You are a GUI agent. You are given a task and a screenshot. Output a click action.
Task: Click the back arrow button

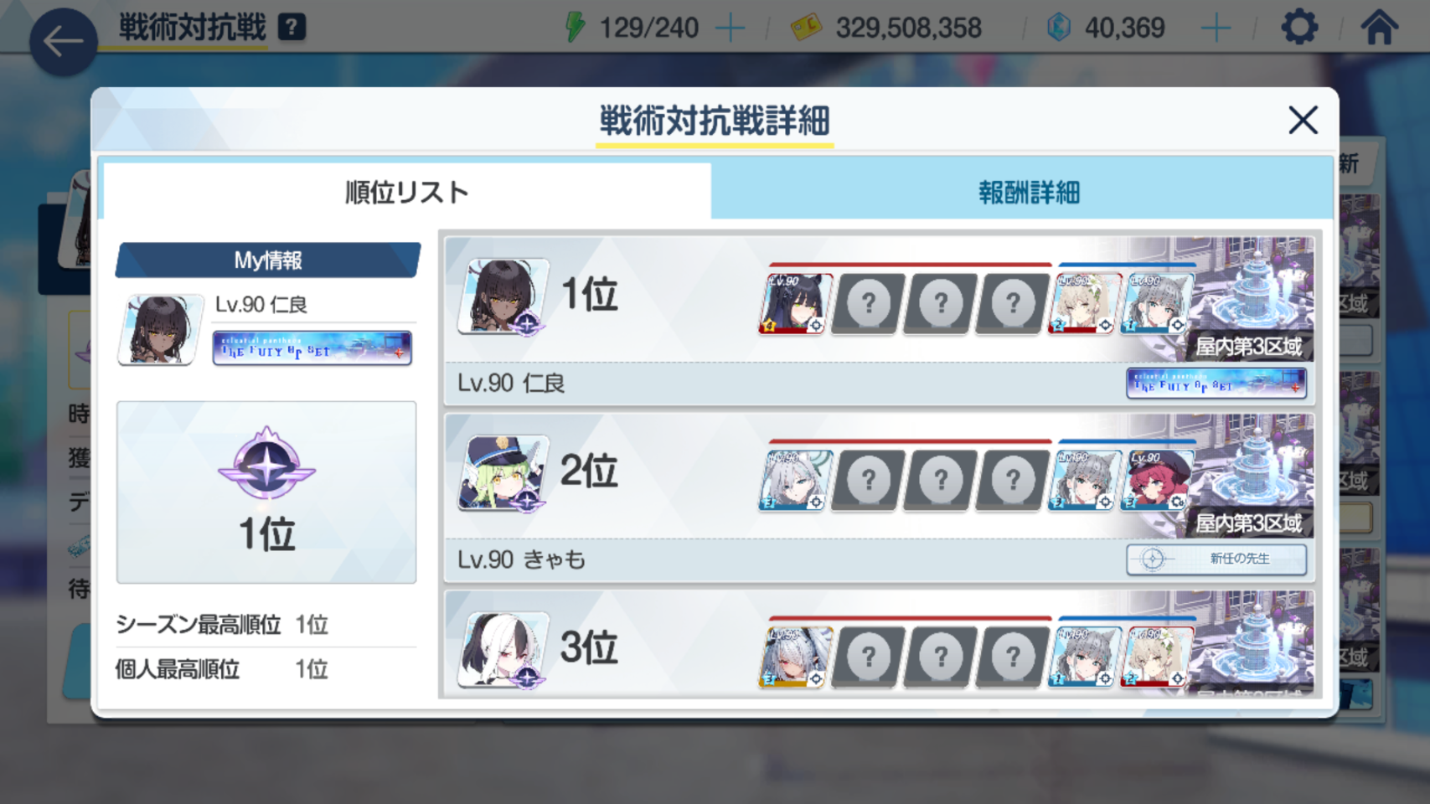[63, 41]
